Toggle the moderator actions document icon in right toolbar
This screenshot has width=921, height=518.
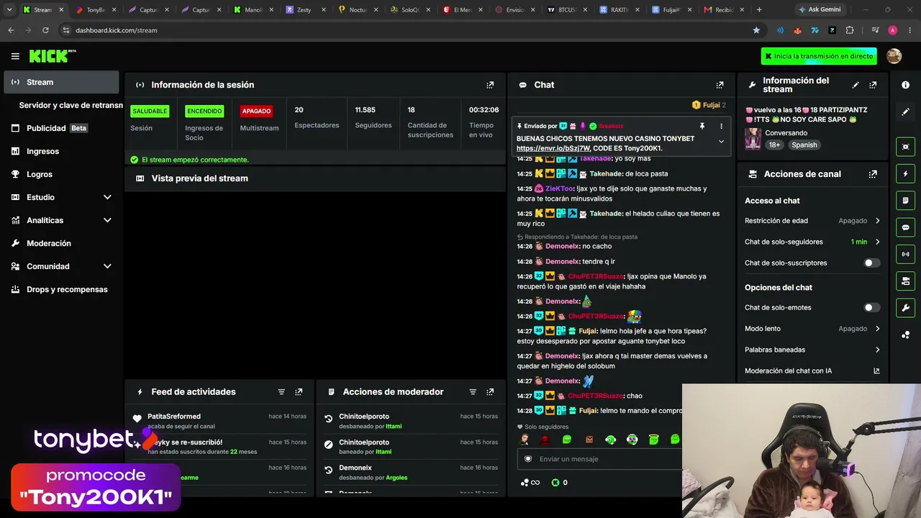pyautogui.click(x=905, y=200)
